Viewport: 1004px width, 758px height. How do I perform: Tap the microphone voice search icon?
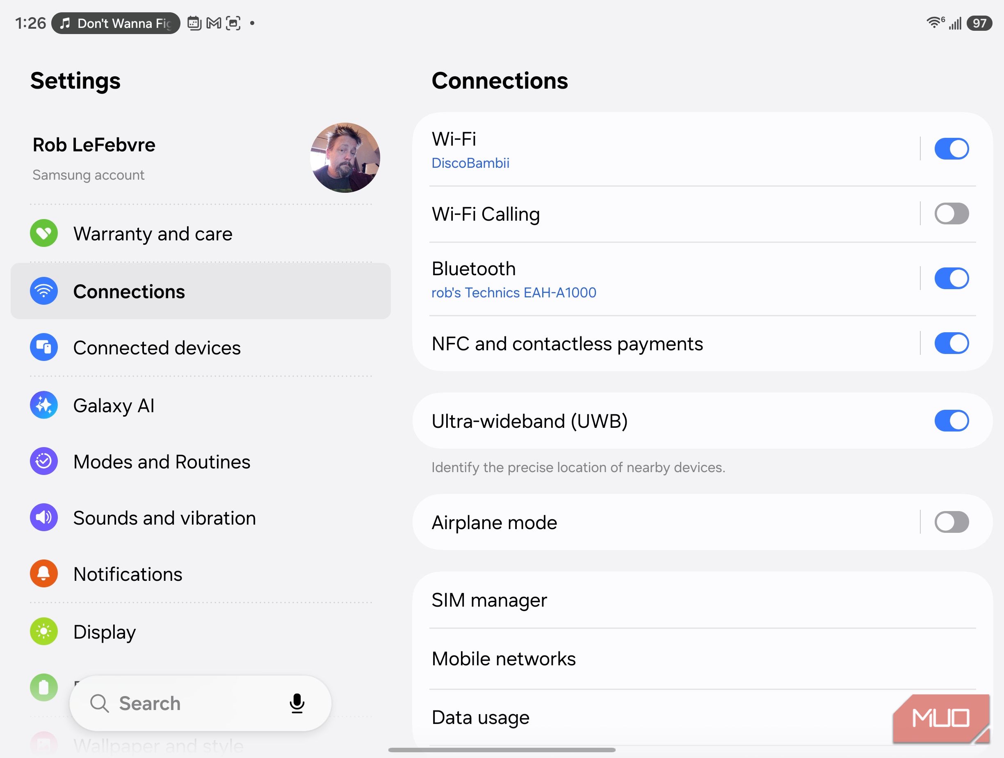(297, 703)
